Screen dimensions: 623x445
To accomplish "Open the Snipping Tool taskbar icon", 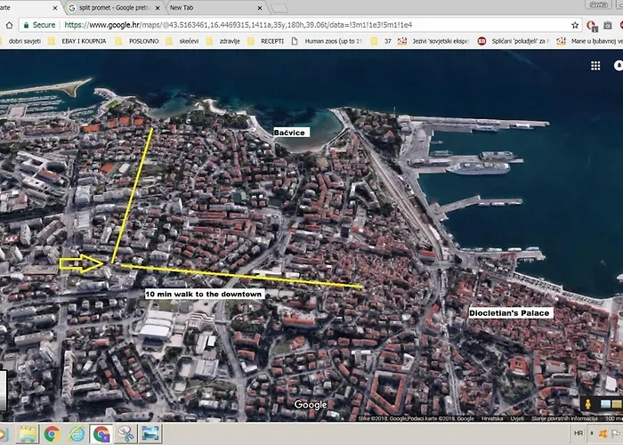I will tap(126, 434).
